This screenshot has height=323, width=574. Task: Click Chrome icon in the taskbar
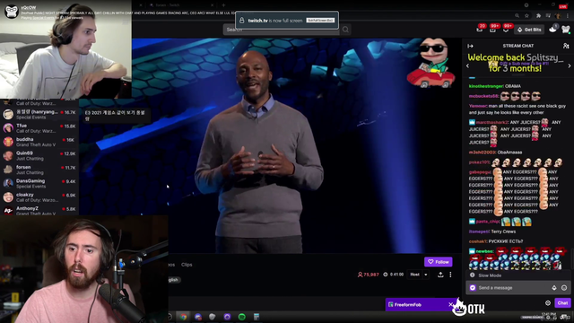click(183, 317)
